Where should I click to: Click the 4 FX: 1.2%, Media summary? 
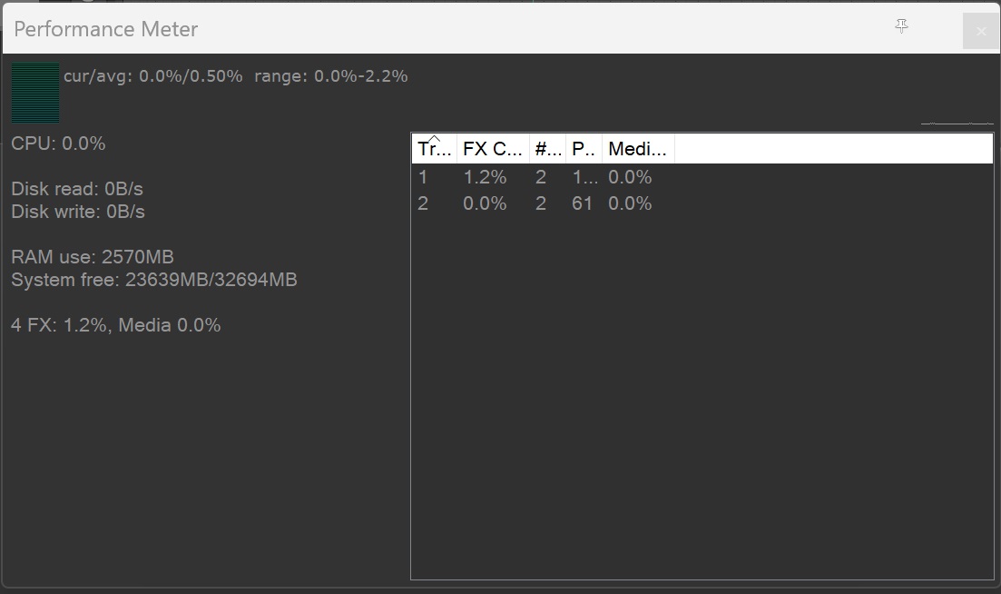tap(116, 325)
